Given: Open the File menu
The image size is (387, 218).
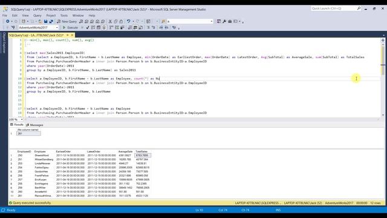Looking at the screenshot, I should pos(5,15).
